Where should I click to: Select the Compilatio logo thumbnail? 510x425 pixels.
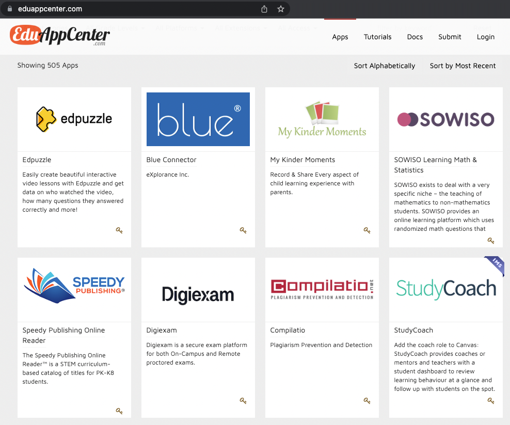pos(322,290)
